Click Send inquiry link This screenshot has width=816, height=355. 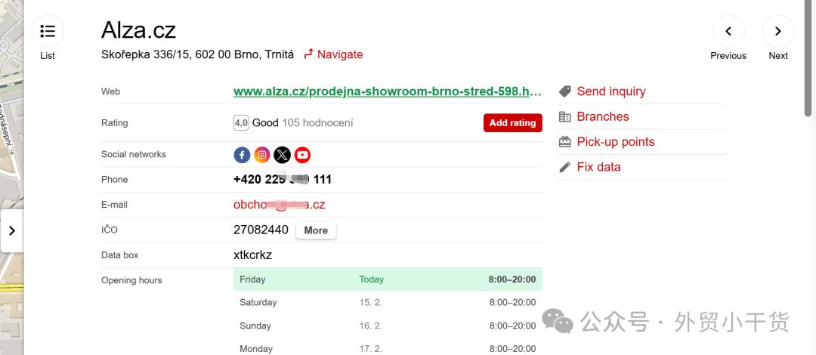[611, 91]
